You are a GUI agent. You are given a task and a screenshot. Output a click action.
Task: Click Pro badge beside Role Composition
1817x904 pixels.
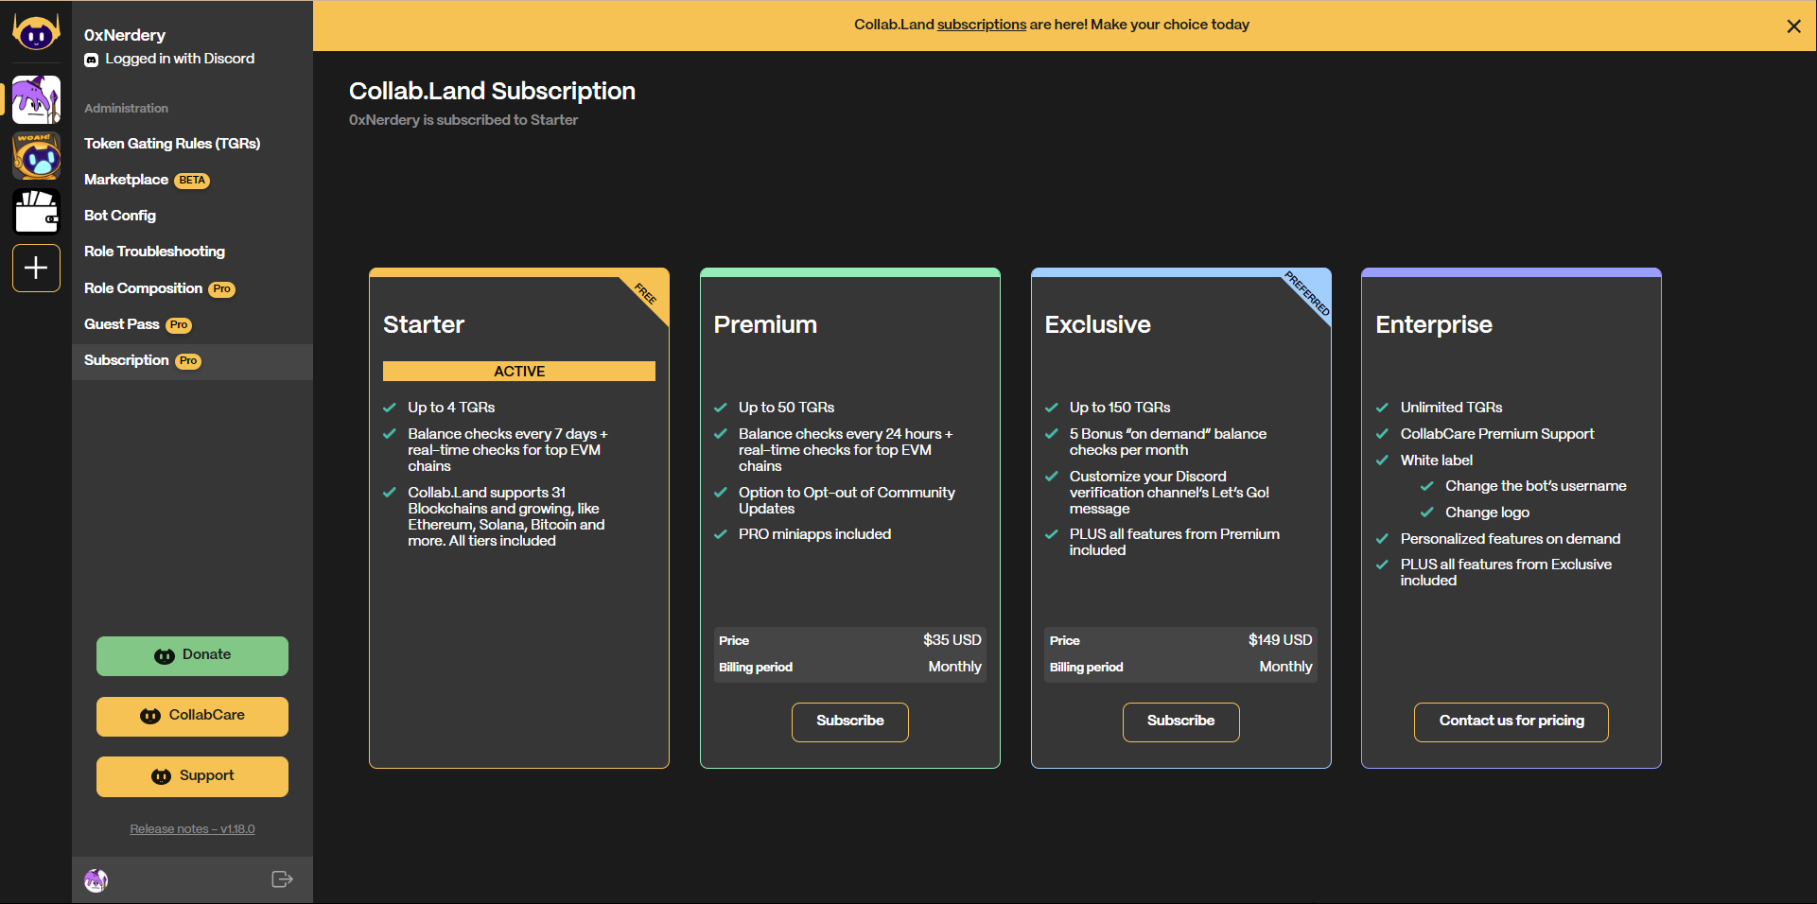221,289
